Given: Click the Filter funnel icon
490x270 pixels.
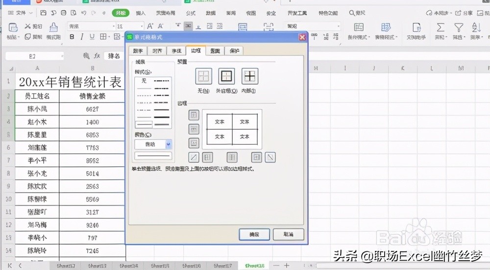Looking at the screenshot, I should point(459,27).
